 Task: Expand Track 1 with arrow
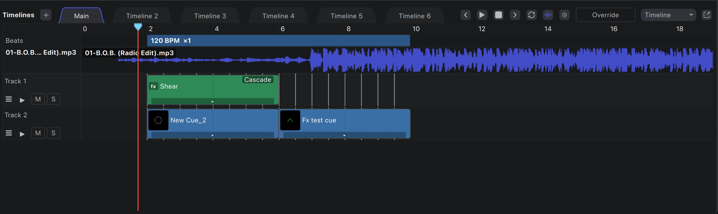coord(22,100)
